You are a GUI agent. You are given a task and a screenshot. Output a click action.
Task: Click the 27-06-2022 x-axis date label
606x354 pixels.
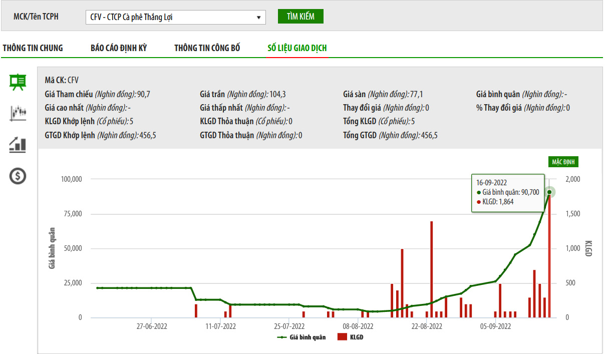(152, 326)
